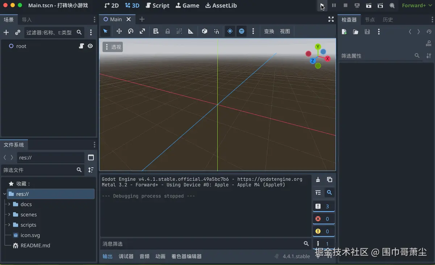Switch to the Script workspace
This screenshot has width=435, height=265.
tap(158, 5)
